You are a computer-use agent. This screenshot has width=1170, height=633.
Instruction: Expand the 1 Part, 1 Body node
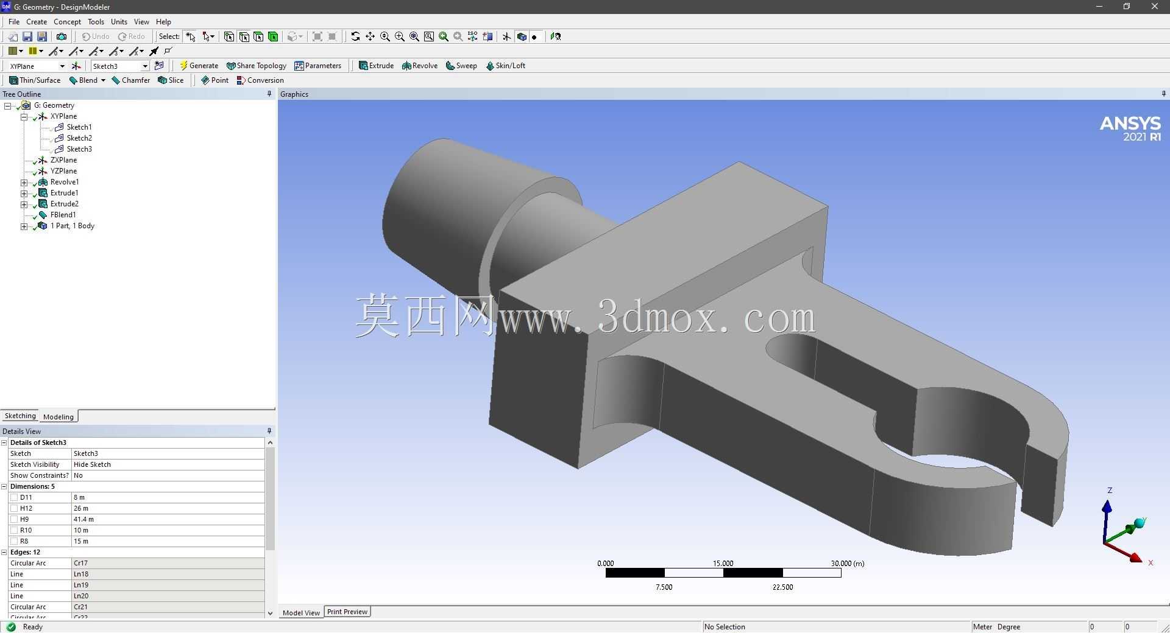coord(24,226)
